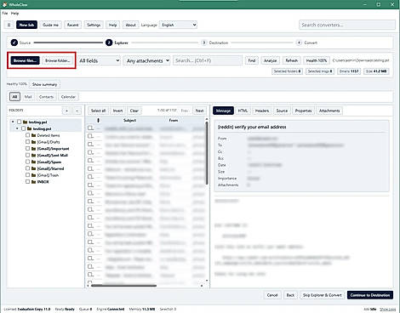Viewport: 400px width, 313px height.
Task: Click the WholeClear app icon in title bar
Action: (x=4, y=4)
